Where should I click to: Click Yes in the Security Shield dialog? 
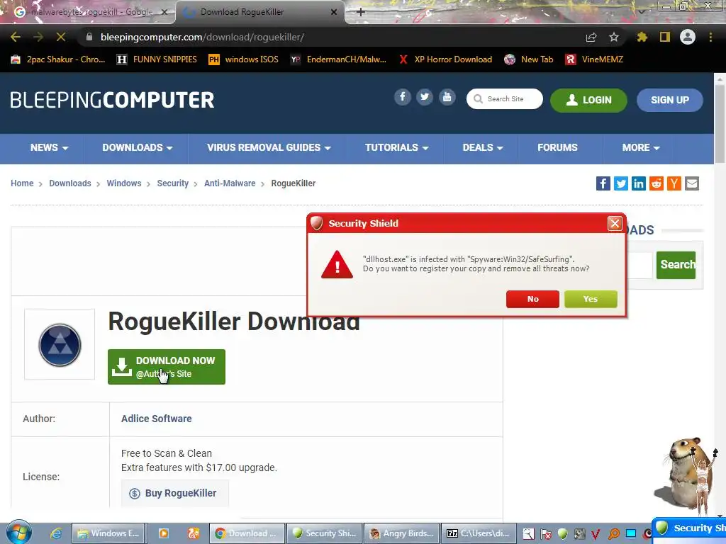click(x=591, y=300)
